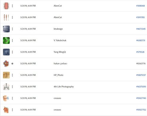
Task: Select Vitruvian man thumbnail by HP_Photo
Action: click(6, 75)
